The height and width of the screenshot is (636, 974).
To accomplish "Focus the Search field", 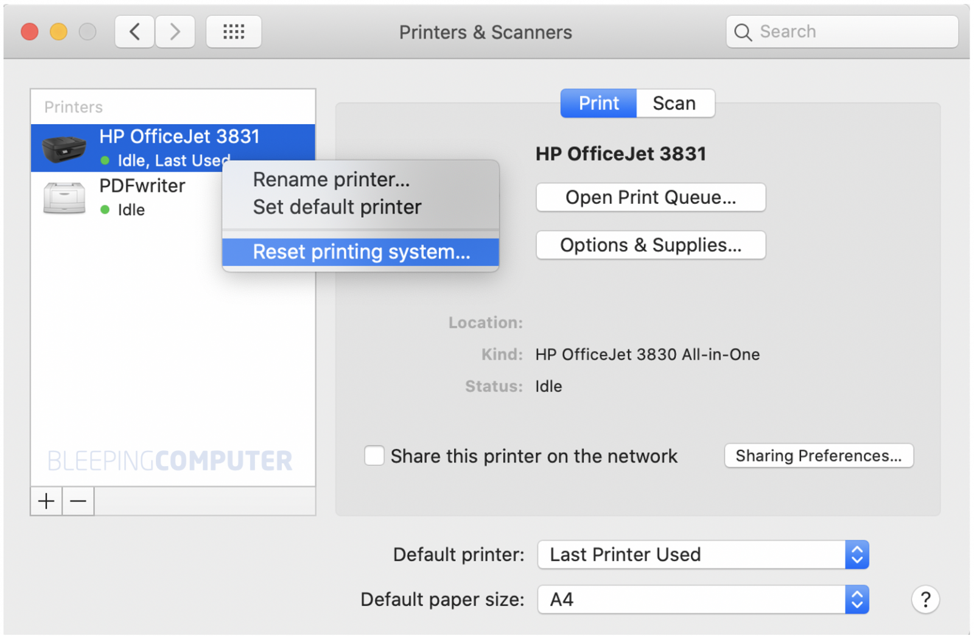I will point(842,32).
